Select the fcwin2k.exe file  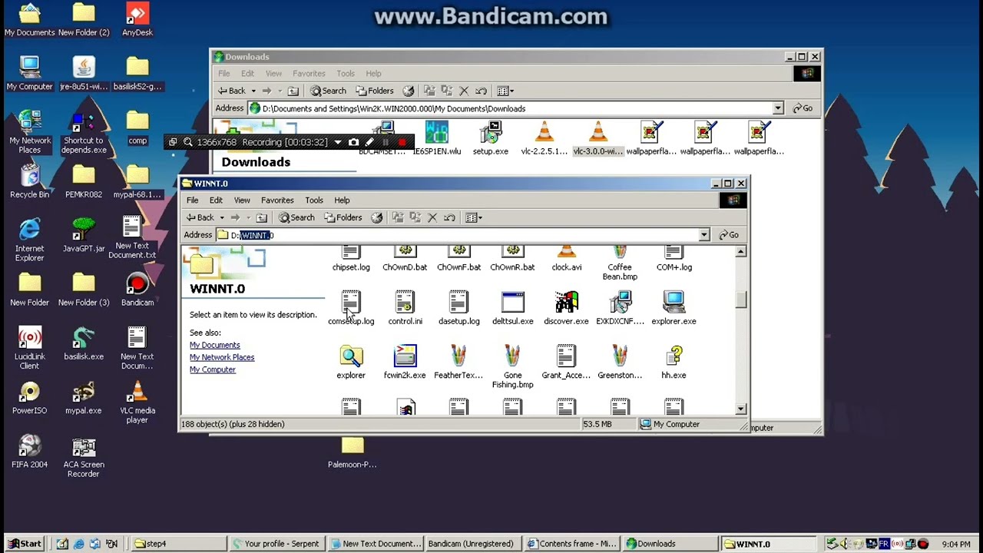[405, 361]
